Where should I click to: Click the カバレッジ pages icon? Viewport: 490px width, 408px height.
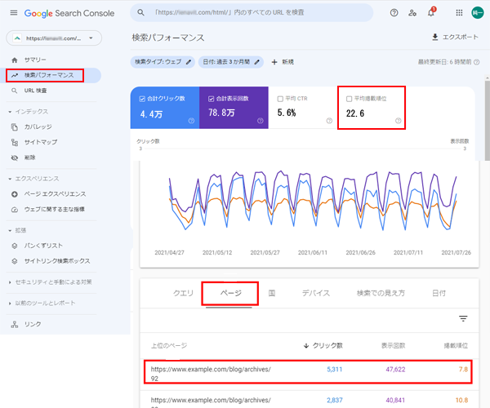15,126
